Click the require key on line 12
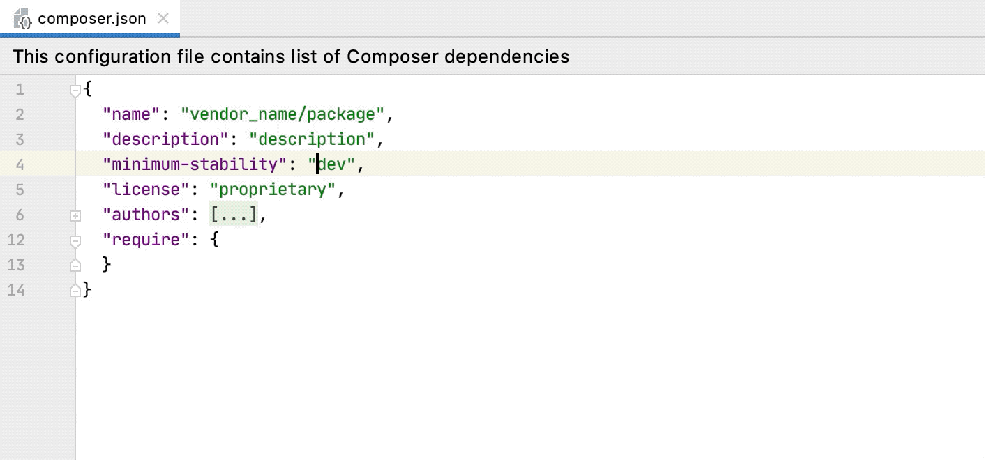 point(145,239)
